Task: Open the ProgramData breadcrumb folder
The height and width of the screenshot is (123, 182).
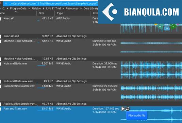Action: pyautogui.click(x=18, y=8)
